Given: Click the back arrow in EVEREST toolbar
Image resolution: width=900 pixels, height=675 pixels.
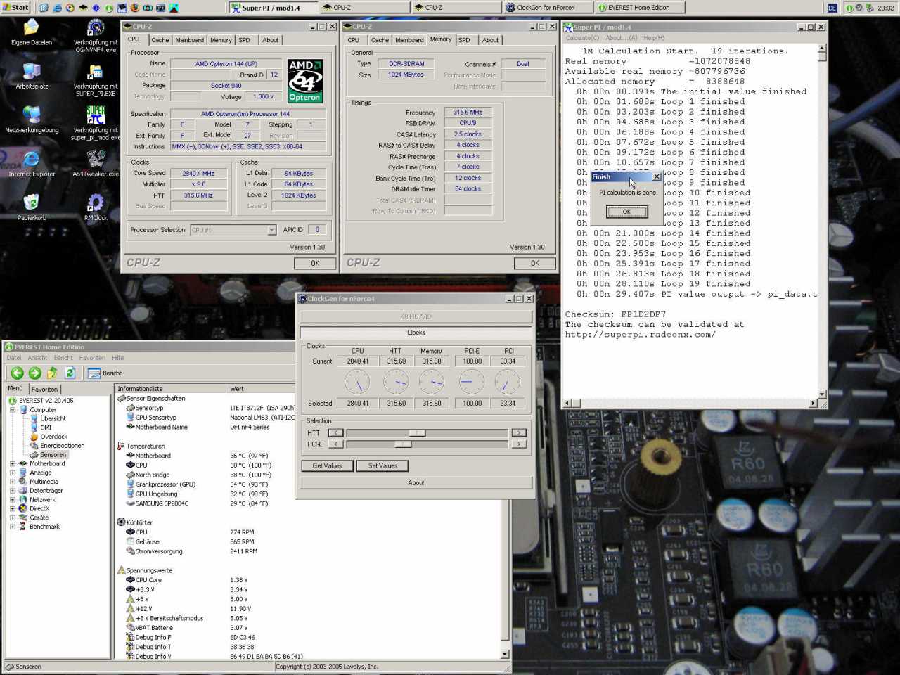Looking at the screenshot, I should (x=18, y=373).
